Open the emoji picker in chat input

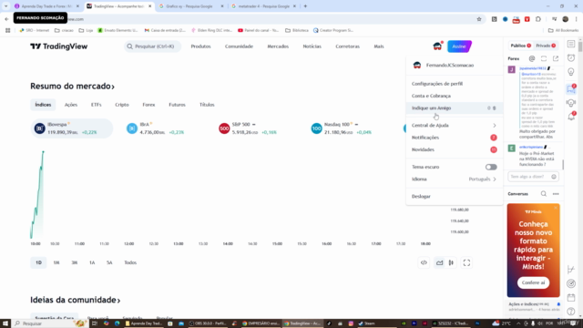coord(554,177)
